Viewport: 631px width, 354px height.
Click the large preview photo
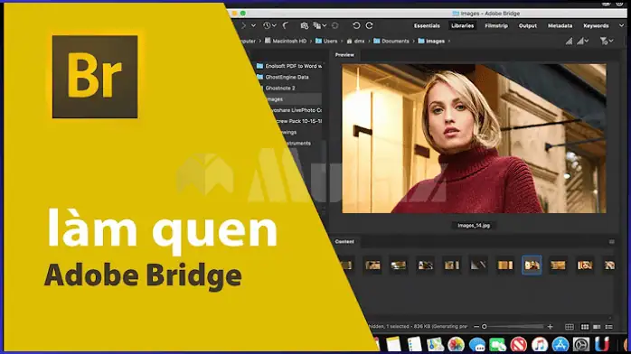(474, 138)
